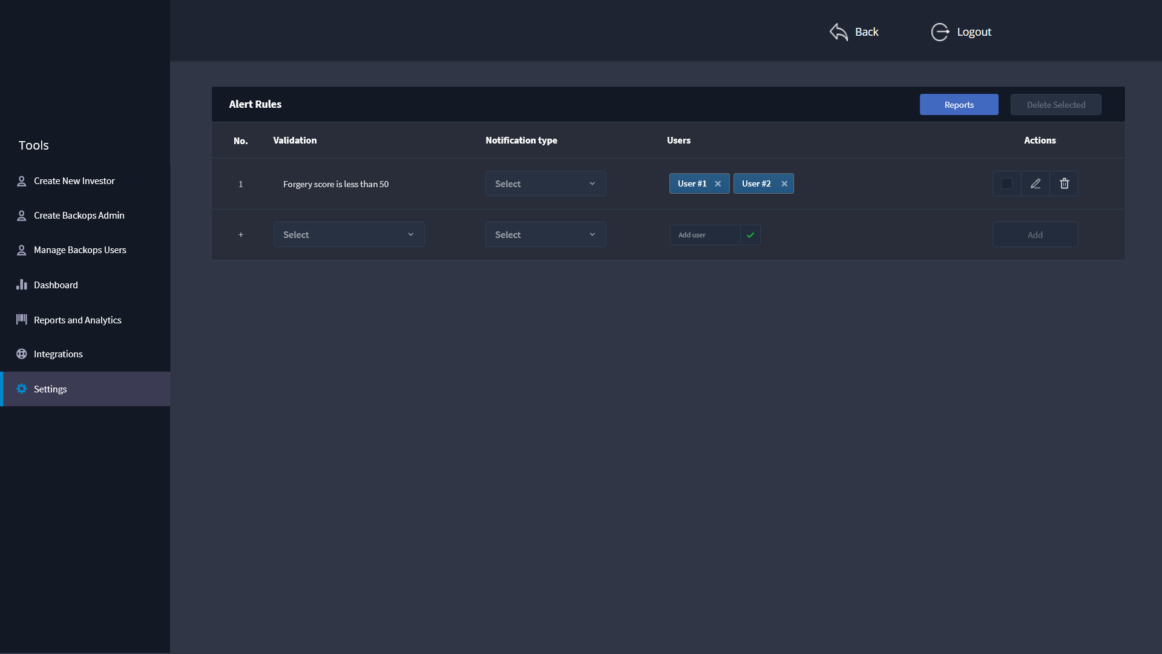Click the Logout icon
Screen dimensions: 1162x654
pyautogui.click(x=940, y=31)
